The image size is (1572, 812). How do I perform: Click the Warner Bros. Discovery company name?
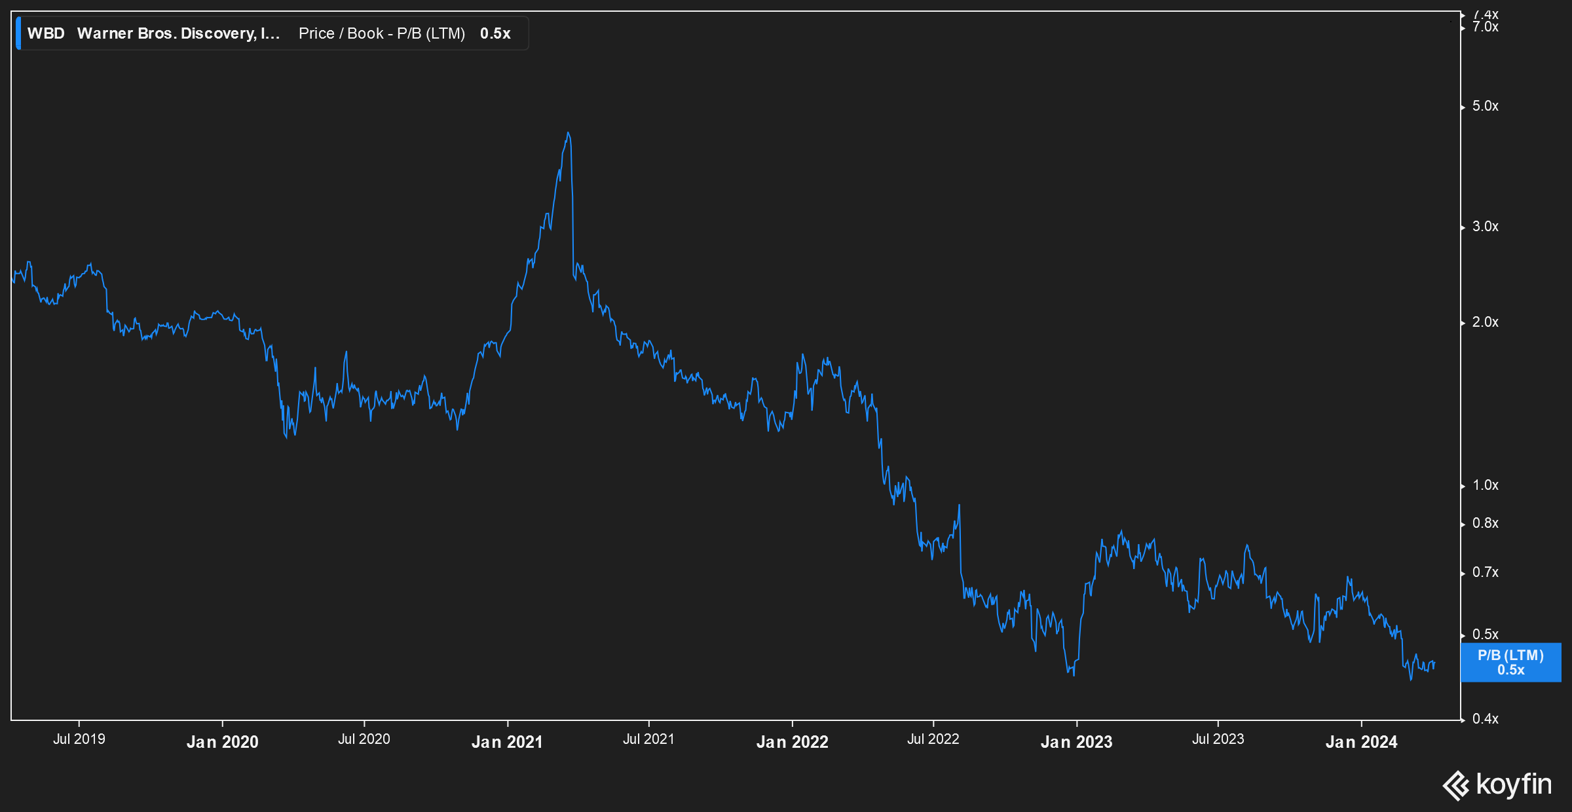[178, 33]
